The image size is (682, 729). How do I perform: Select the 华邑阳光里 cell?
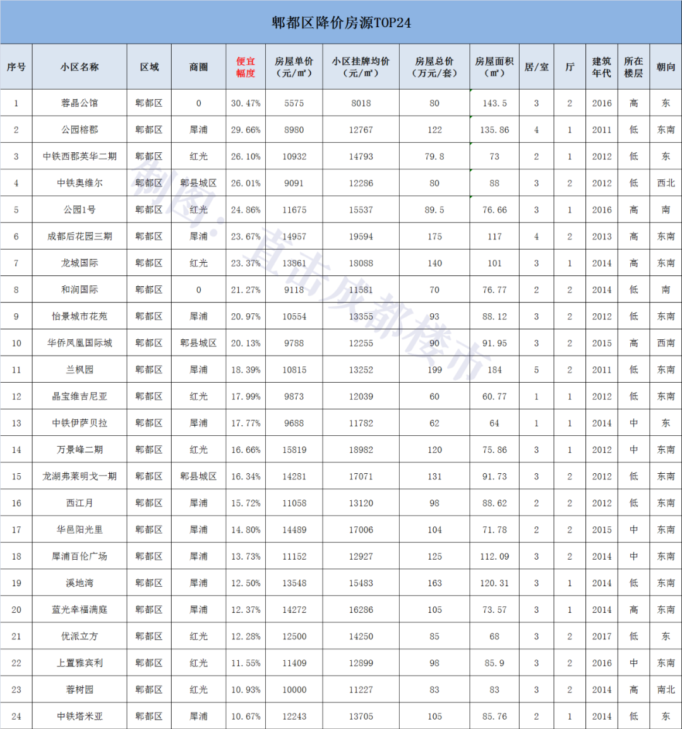[80, 529]
